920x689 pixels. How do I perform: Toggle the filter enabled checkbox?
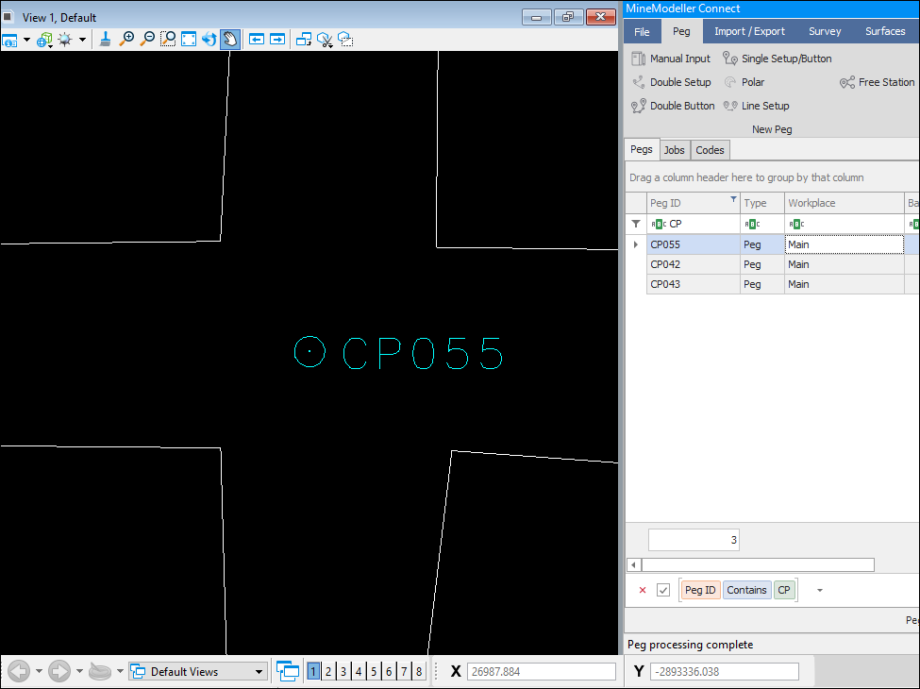coord(664,589)
